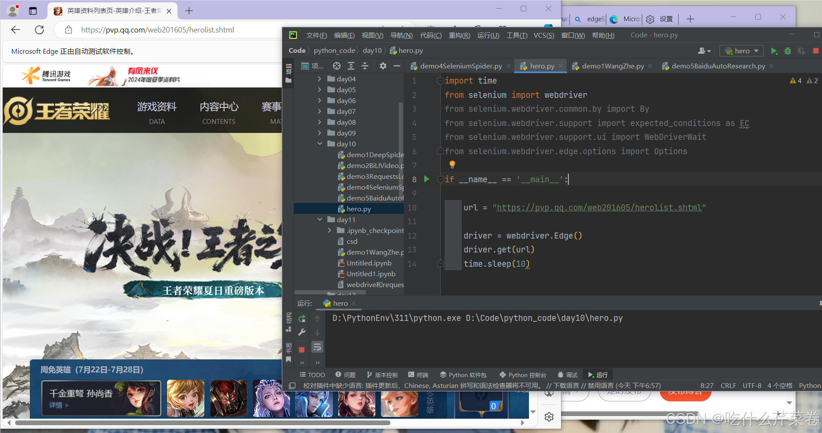Open the 运行(U) menu
This screenshot has height=433, width=822.
pos(488,35)
